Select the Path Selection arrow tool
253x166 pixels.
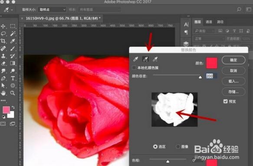(x=3, y=85)
